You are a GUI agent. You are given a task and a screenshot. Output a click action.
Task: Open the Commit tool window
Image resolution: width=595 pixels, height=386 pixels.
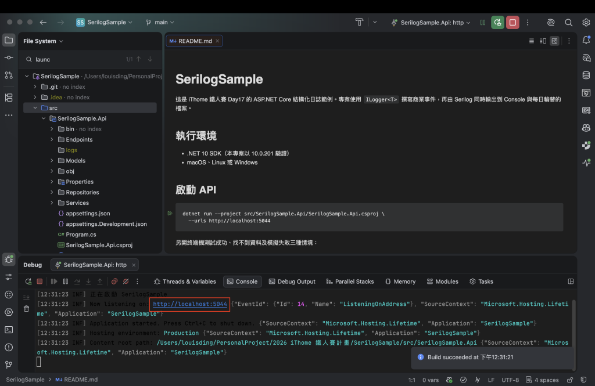9,57
